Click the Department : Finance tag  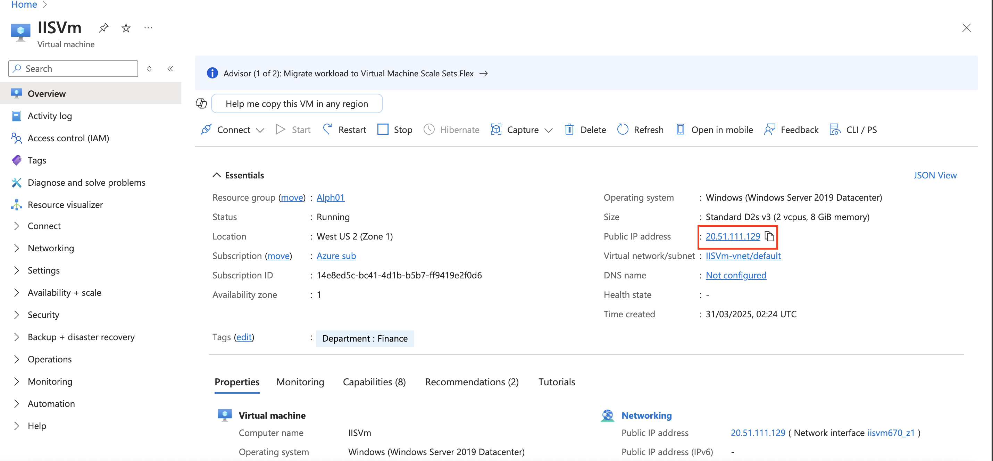(365, 338)
